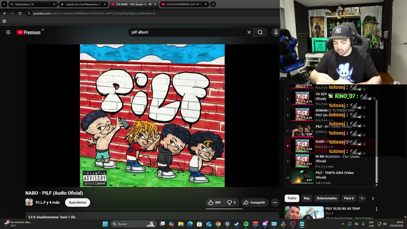The image size is (407, 229).
Task: Open the system tray microphone indicator
Action: pyautogui.click(x=363, y=224)
